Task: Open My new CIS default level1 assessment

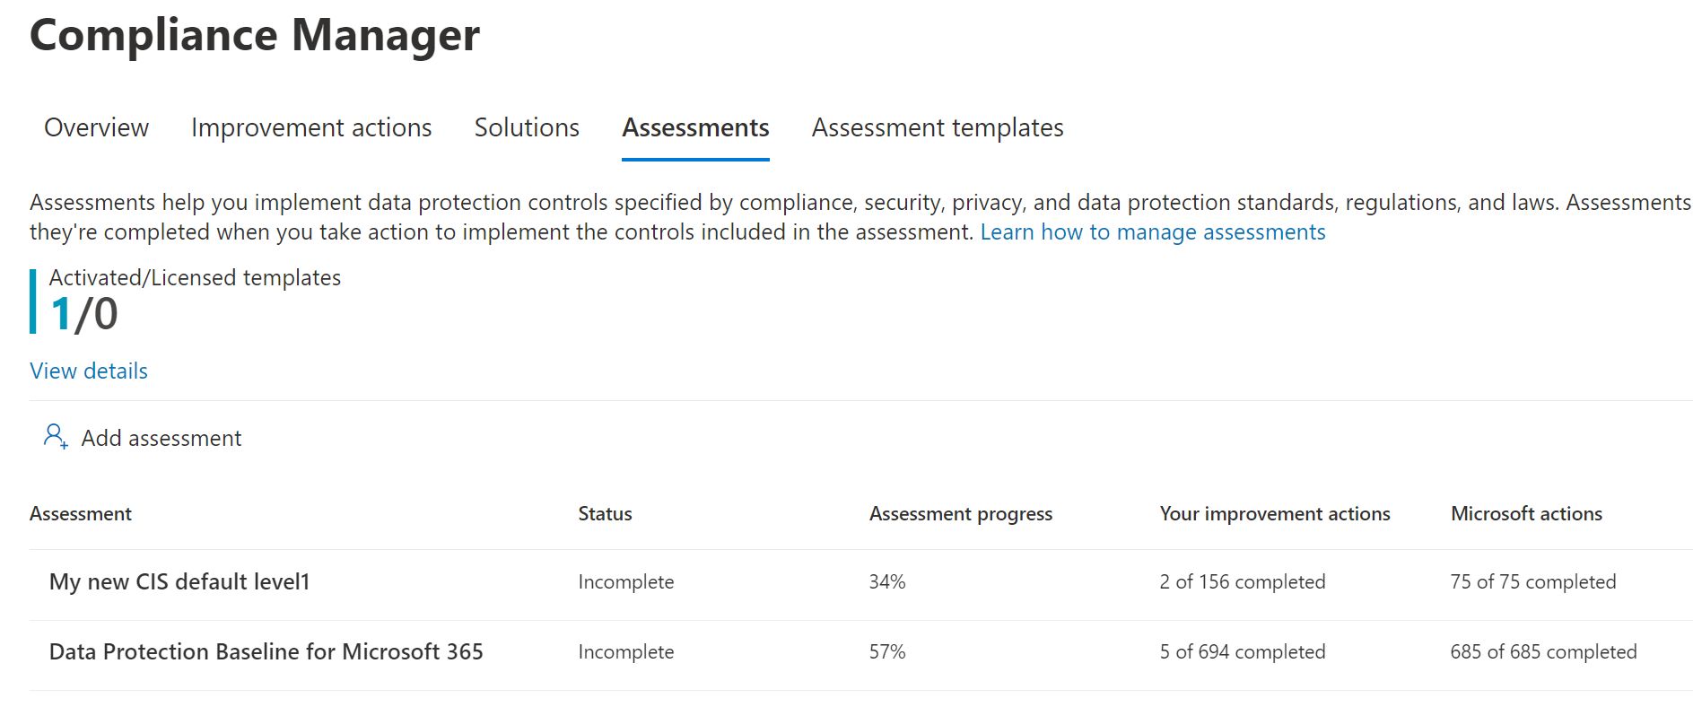Action: coord(179,582)
